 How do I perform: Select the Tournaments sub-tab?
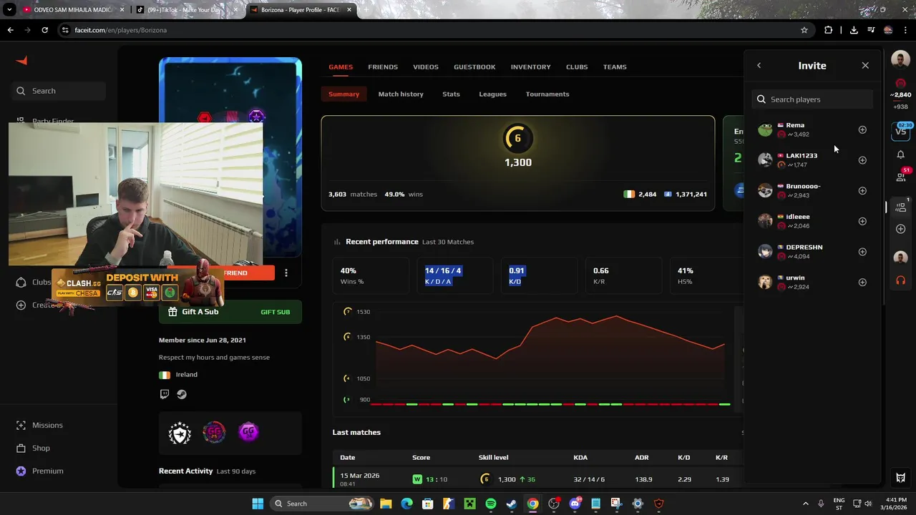point(547,94)
